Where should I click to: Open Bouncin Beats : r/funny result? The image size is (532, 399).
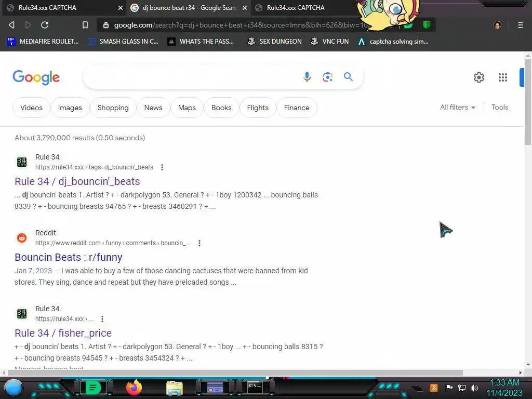(68, 257)
